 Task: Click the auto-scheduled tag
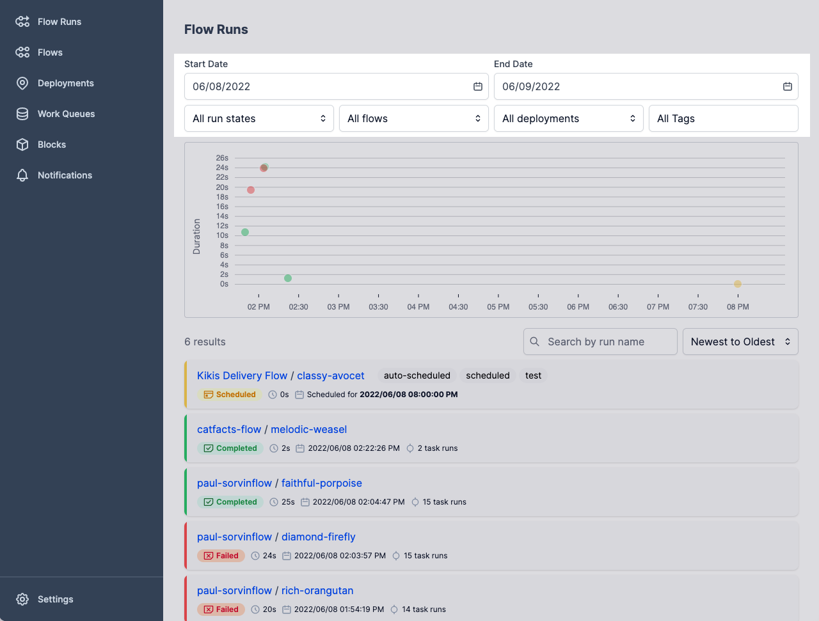point(417,375)
